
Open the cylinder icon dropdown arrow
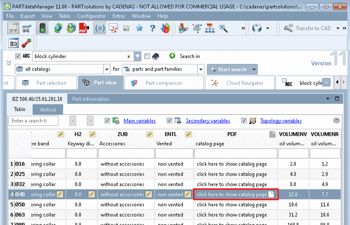(x=268, y=28)
